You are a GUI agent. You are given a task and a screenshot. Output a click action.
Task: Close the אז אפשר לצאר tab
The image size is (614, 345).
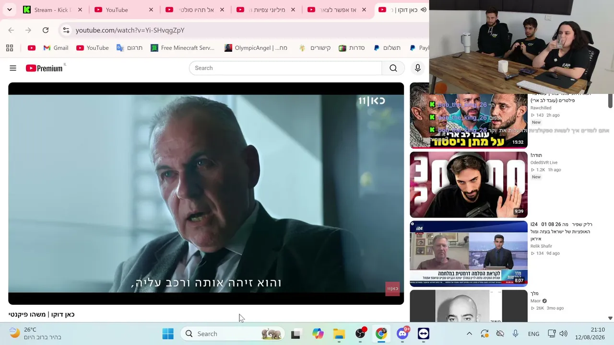[x=364, y=10]
